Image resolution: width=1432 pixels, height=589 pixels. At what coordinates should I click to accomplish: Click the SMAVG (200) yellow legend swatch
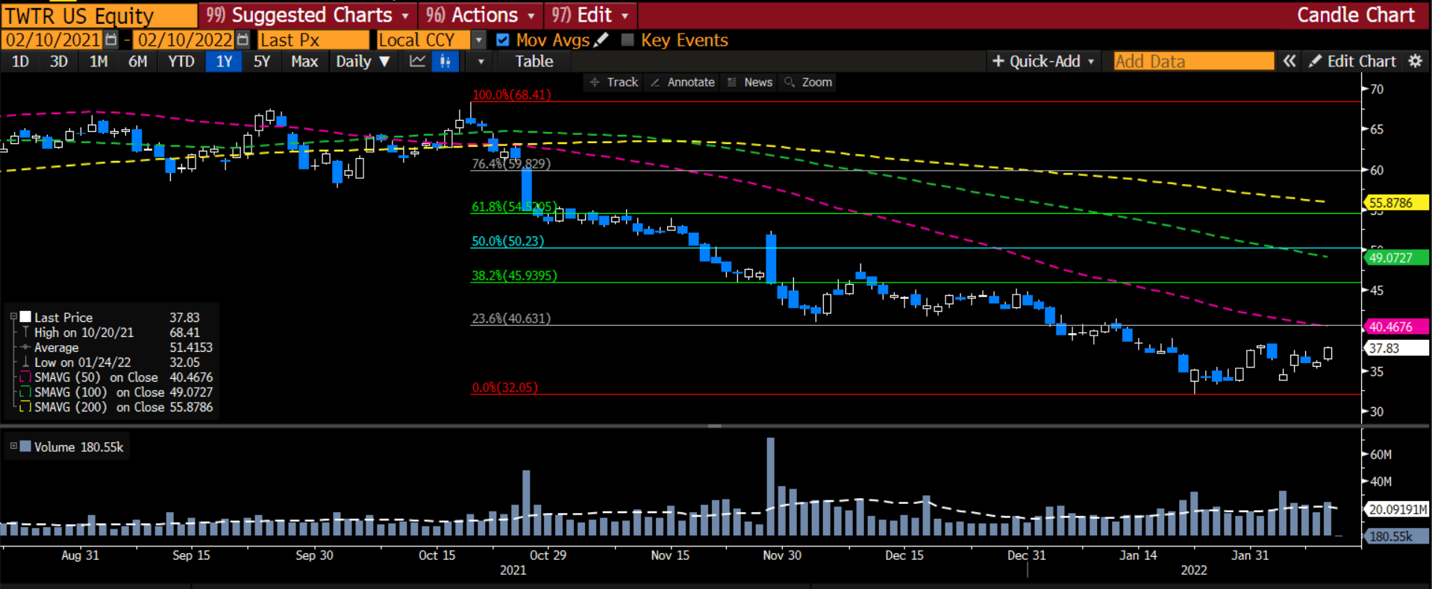(25, 407)
